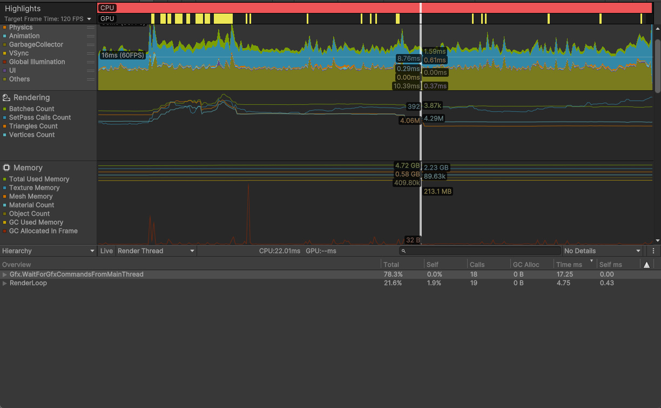661x408 pixels.
Task: Click the profiler search input field
Action: (480, 251)
